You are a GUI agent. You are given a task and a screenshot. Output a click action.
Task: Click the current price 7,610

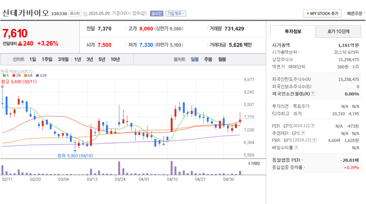point(15,33)
